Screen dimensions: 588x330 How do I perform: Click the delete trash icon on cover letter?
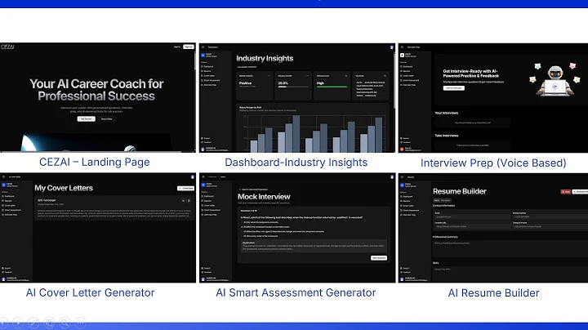(x=189, y=201)
